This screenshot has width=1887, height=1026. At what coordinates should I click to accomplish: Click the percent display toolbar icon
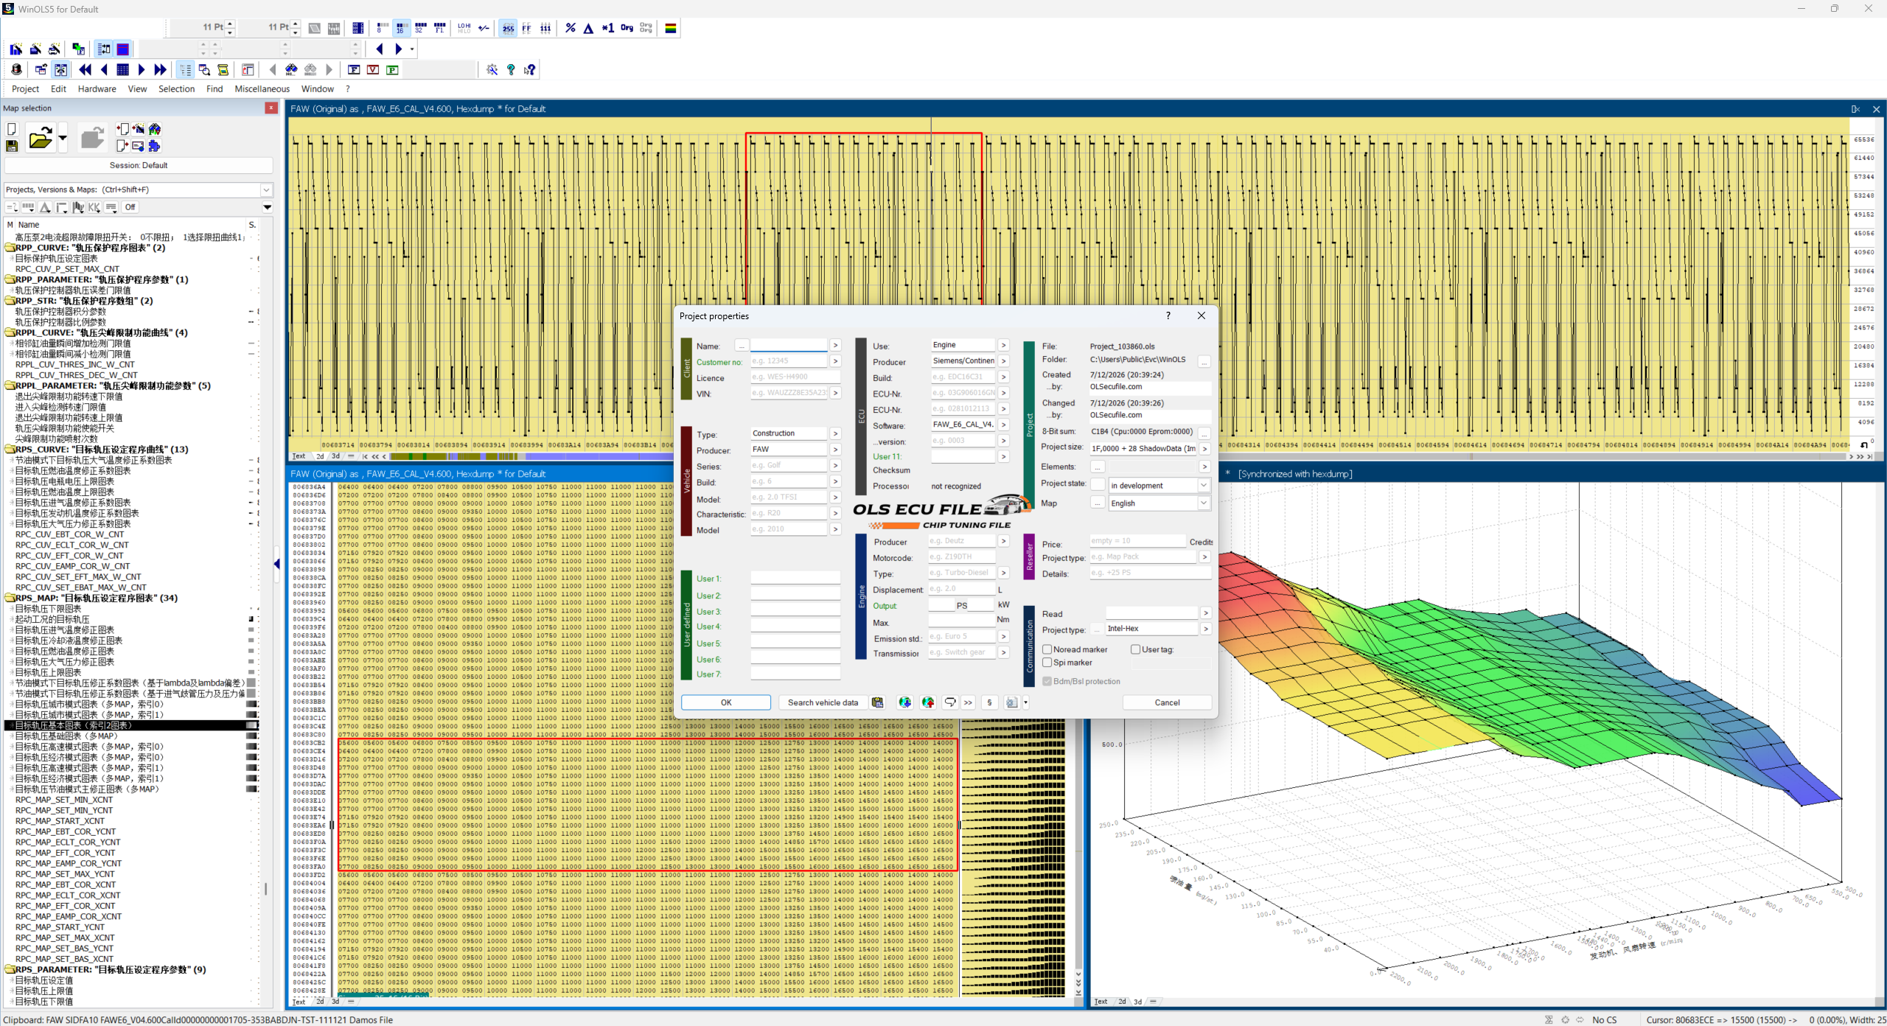pos(571,28)
